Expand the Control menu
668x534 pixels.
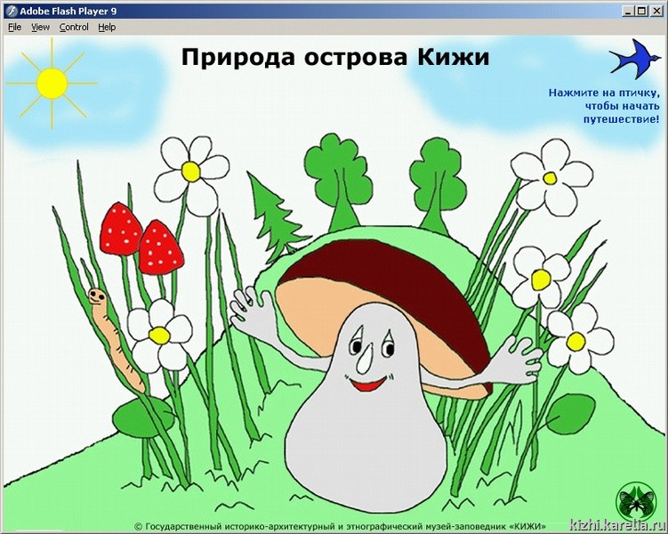pyautogui.click(x=74, y=27)
